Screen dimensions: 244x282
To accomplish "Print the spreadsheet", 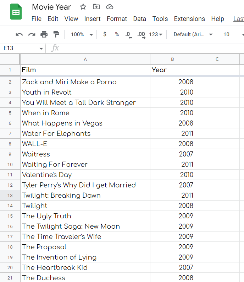I will click(44, 34).
